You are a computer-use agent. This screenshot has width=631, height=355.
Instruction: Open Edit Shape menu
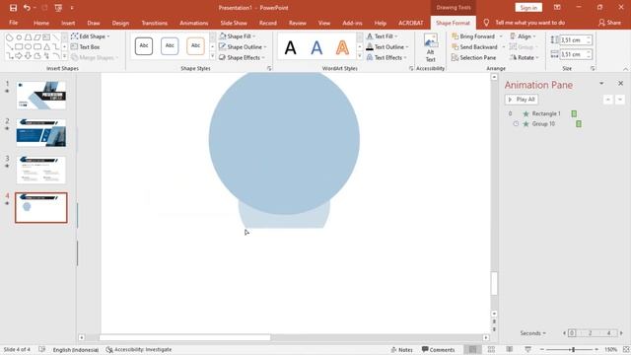90,36
